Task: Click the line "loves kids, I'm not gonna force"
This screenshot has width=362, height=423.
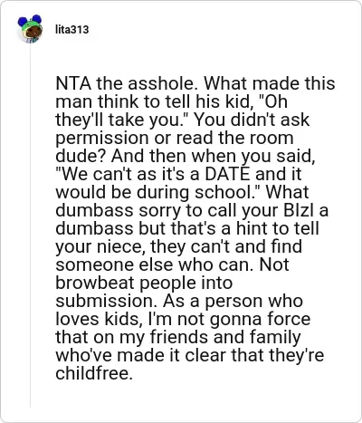Action: [x=183, y=319]
